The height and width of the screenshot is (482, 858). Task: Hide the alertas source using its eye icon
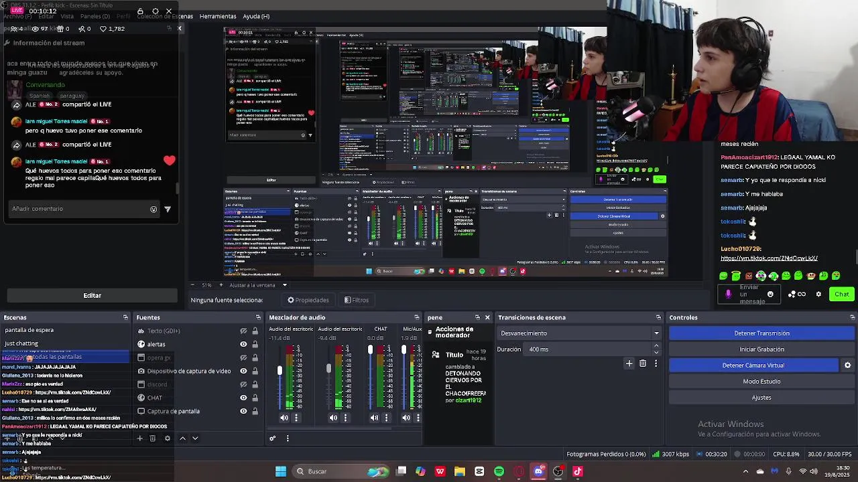click(243, 344)
